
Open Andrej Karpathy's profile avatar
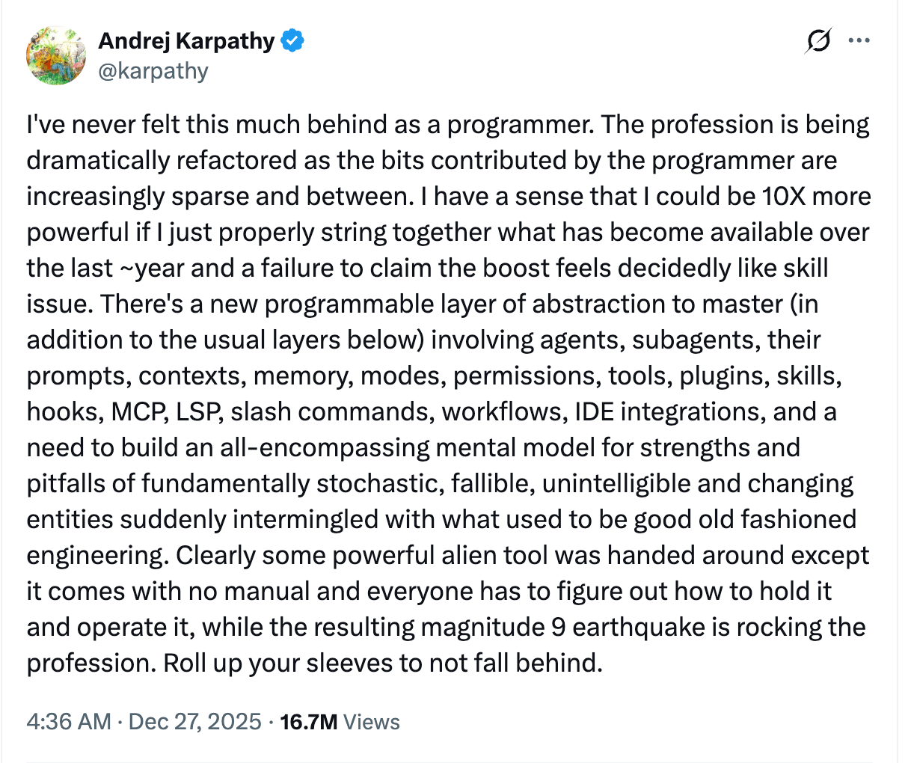click(56, 55)
